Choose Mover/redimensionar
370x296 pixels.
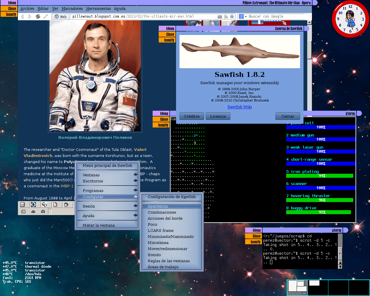click(x=172, y=249)
